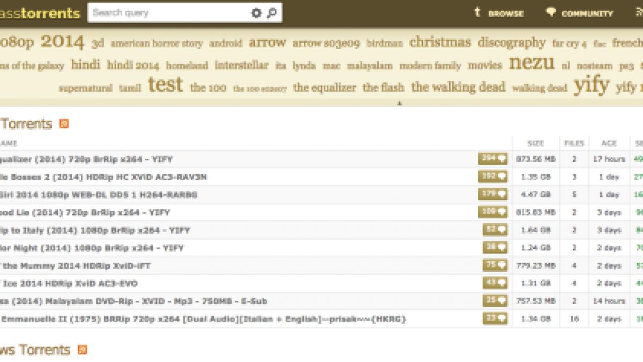643x362 pixels.
Task: Select the 'far cry 4' tag
Action: point(569,44)
